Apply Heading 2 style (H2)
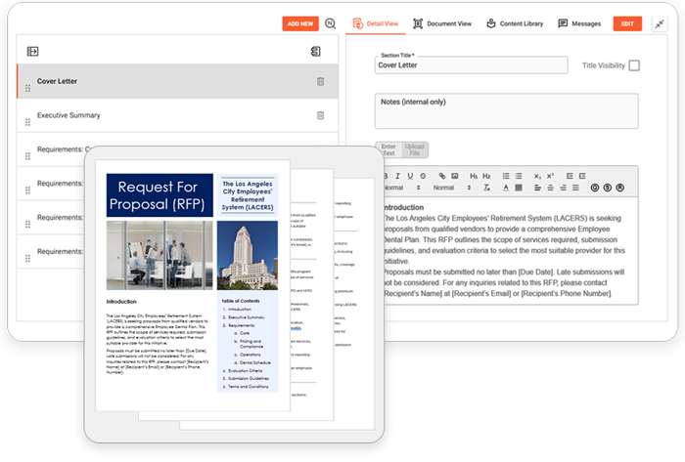The image size is (685, 462). (x=486, y=176)
